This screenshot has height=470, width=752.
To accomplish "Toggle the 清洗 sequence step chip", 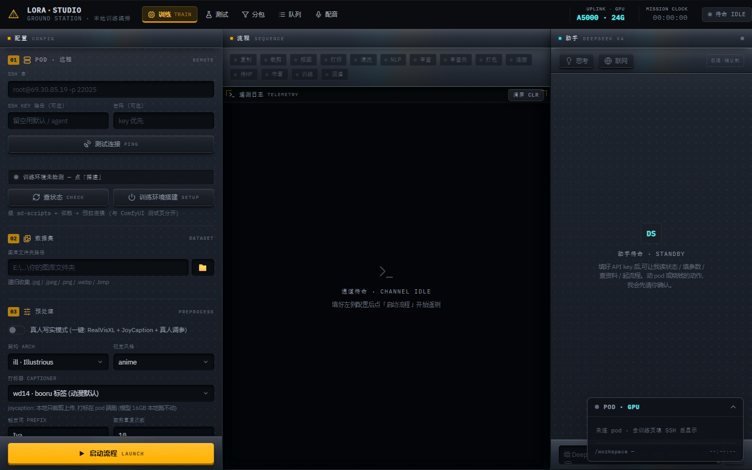I will click(x=363, y=60).
